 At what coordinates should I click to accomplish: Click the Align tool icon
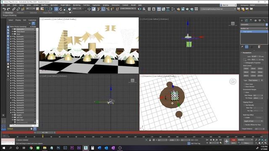144,9
